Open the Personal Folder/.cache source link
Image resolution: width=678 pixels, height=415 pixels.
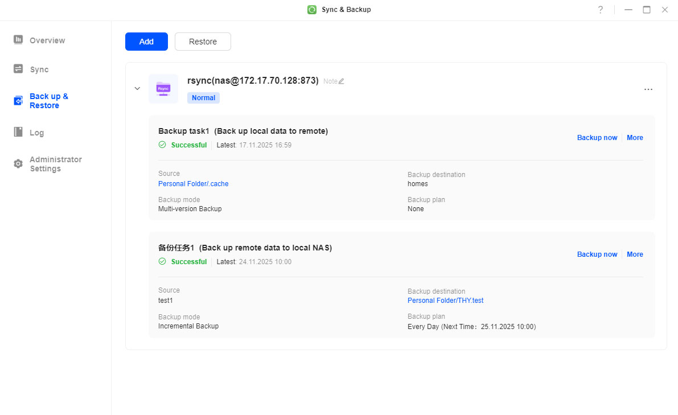193,183
